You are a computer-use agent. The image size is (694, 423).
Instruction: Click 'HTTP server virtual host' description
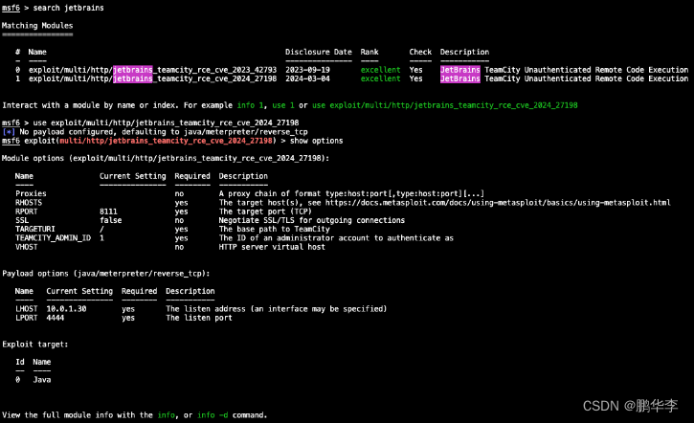(272, 247)
